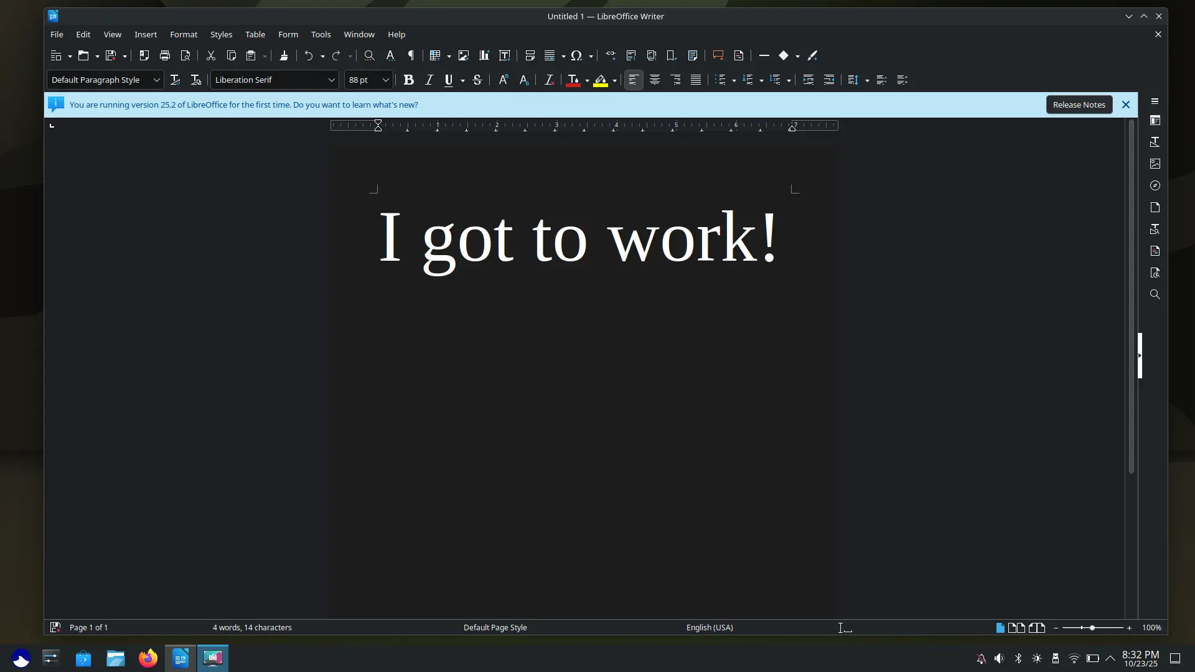Enable strikethrough on the text
Image resolution: width=1195 pixels, height=672 pixels.
[x=477, y=80]
